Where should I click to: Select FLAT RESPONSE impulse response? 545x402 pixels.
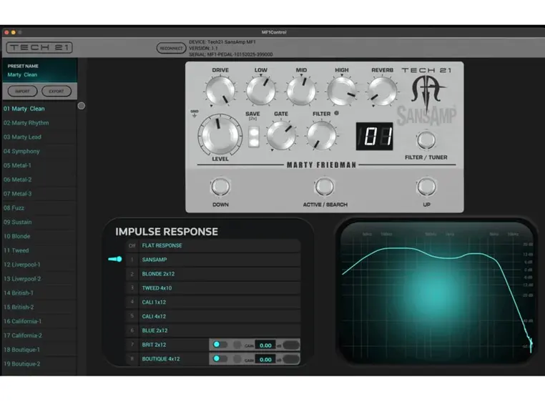[x=213, y=245]
